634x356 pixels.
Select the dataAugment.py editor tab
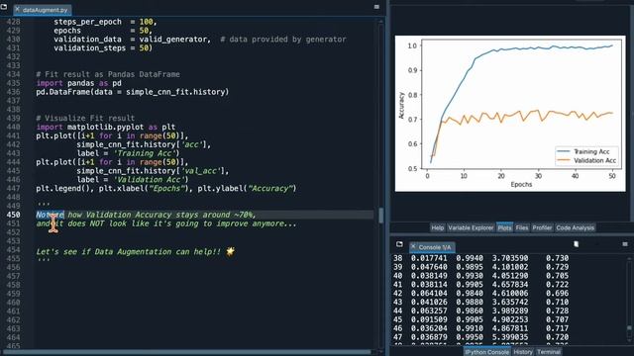coord(43,10)
